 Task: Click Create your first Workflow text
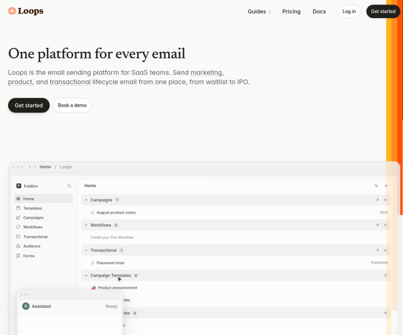[112, 237]
